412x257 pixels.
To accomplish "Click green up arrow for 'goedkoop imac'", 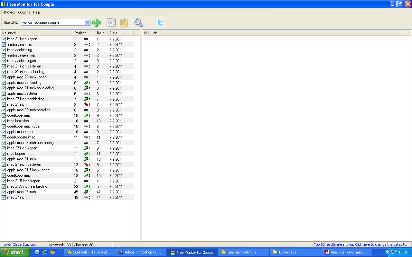I will pyautogui.click(x=86, y=175).
